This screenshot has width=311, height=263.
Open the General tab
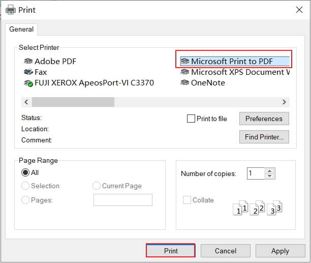(21, 30)
